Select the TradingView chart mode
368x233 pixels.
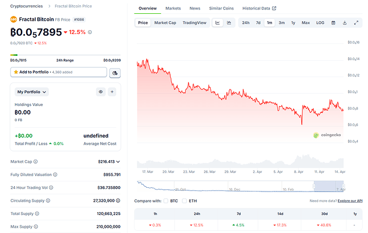pos(194,23)
